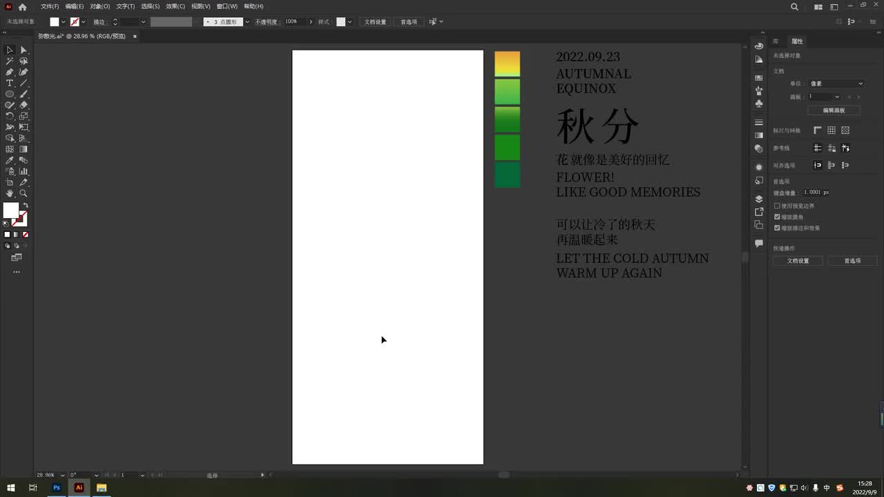The height and width of the screenshot is (497, 884).
Task: Toggle grid display in 标尺与网格 row
Action: point(832,130)
